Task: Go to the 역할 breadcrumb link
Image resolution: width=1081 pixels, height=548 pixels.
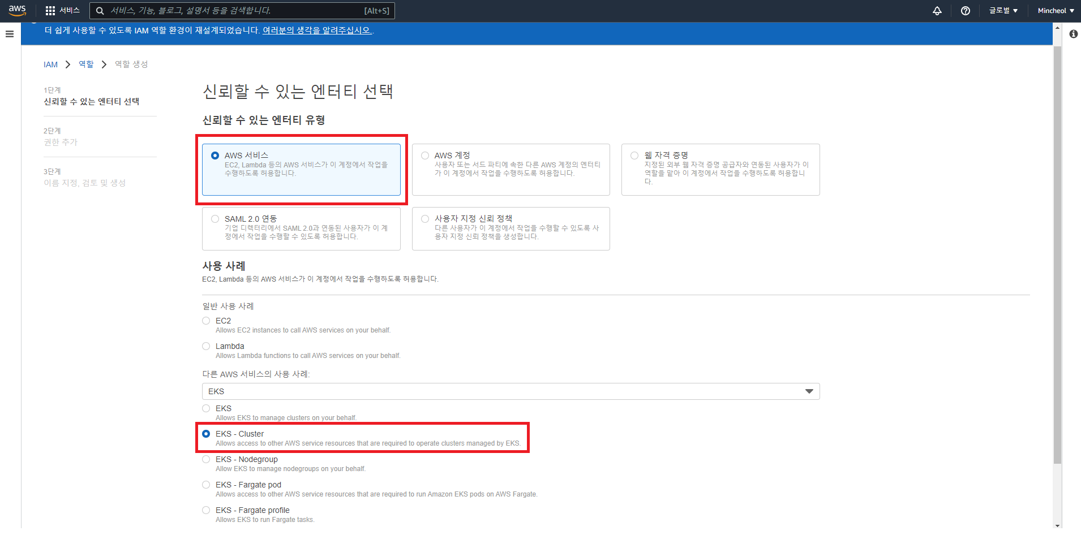Action: 86,64
